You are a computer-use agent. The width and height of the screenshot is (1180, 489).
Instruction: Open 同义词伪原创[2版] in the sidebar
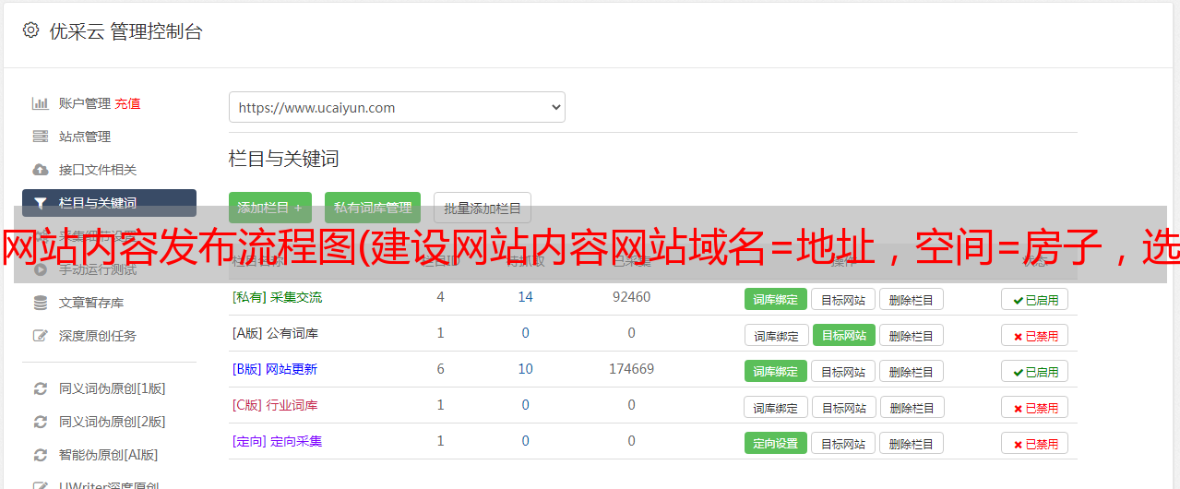[x=113, y=422]
